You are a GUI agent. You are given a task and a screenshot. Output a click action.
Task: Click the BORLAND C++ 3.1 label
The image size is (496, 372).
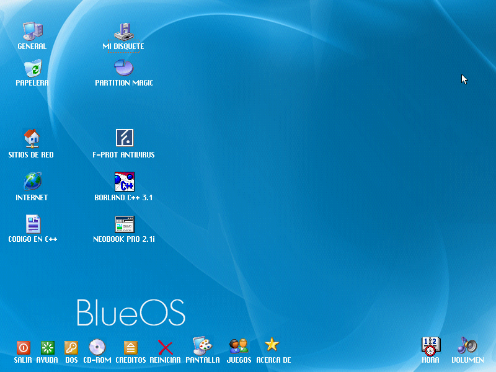[123, 198]
